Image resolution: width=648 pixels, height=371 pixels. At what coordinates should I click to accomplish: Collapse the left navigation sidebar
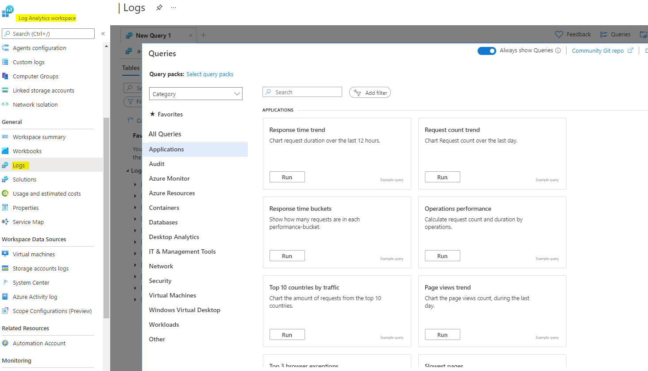pos(103,34)
